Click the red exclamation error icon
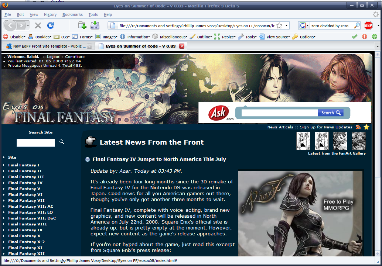The image size is (382, 266). point(365,37)
